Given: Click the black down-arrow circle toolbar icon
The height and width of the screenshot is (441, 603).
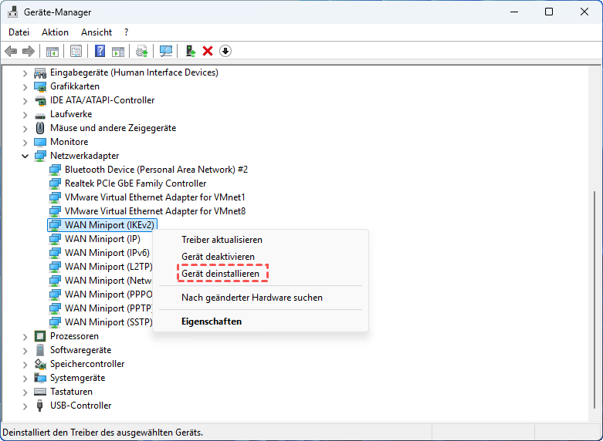Looking at the screenshot, I should click(x=225, y=51).
